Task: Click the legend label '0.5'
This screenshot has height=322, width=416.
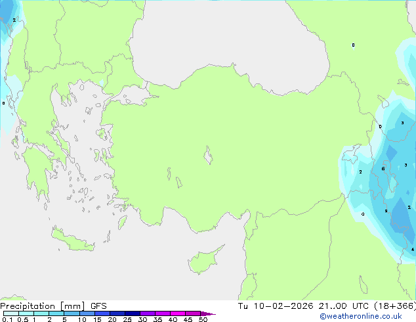Action: (22, 319)
